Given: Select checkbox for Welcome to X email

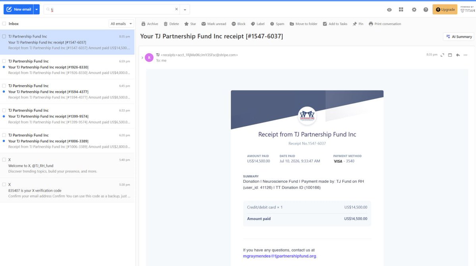Looking at the screenshot, I should 4,160.
